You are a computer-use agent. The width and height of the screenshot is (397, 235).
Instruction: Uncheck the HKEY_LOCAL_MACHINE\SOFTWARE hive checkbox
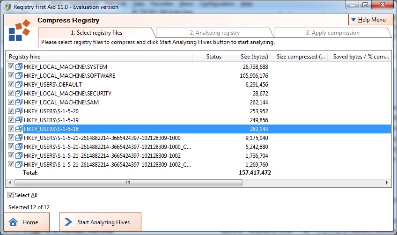11,75
